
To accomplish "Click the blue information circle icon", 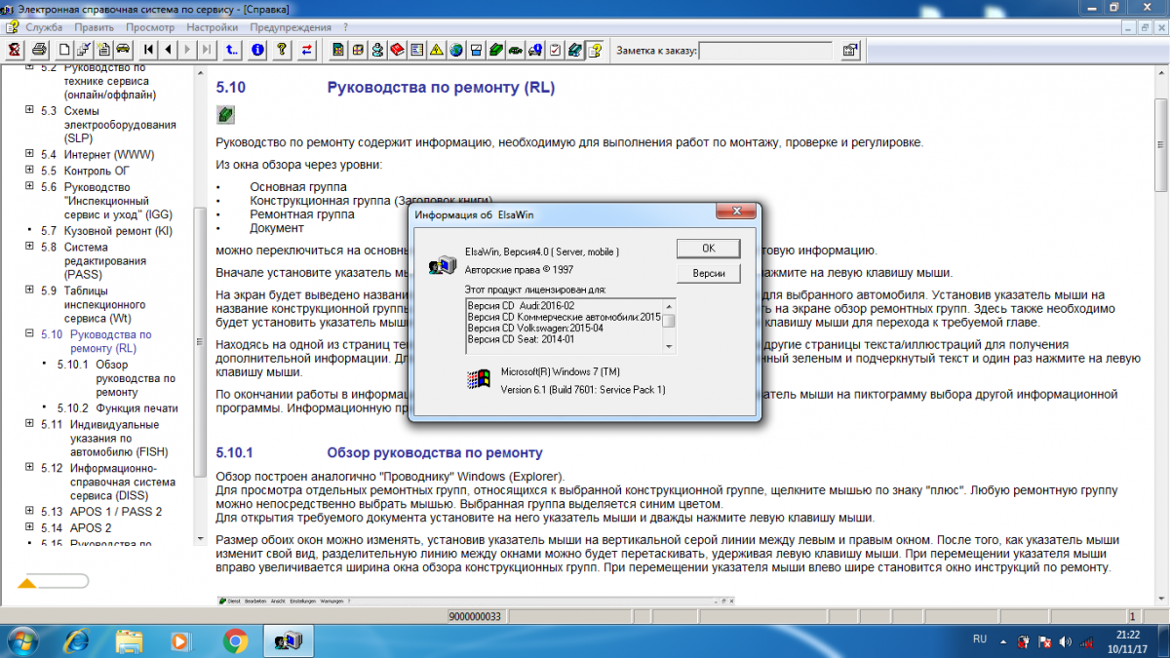I will coord(257,49).
